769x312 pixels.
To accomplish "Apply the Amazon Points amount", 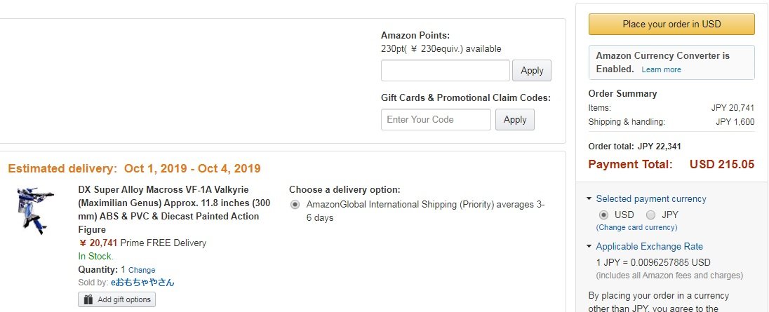I will pyautogui.click(x=532, y=71).
